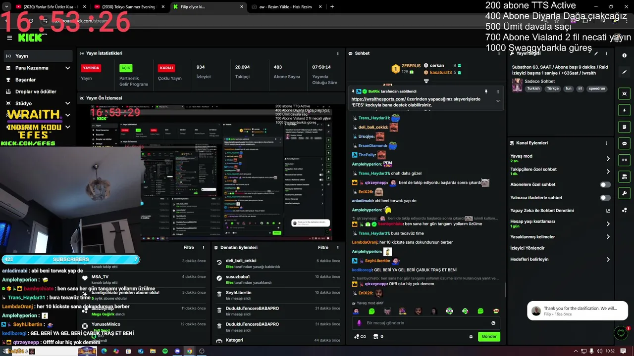Toggle Yalnızca ifadelerle sohbet switch
Viewport: 634px width, 356px height.
(605, 198)
